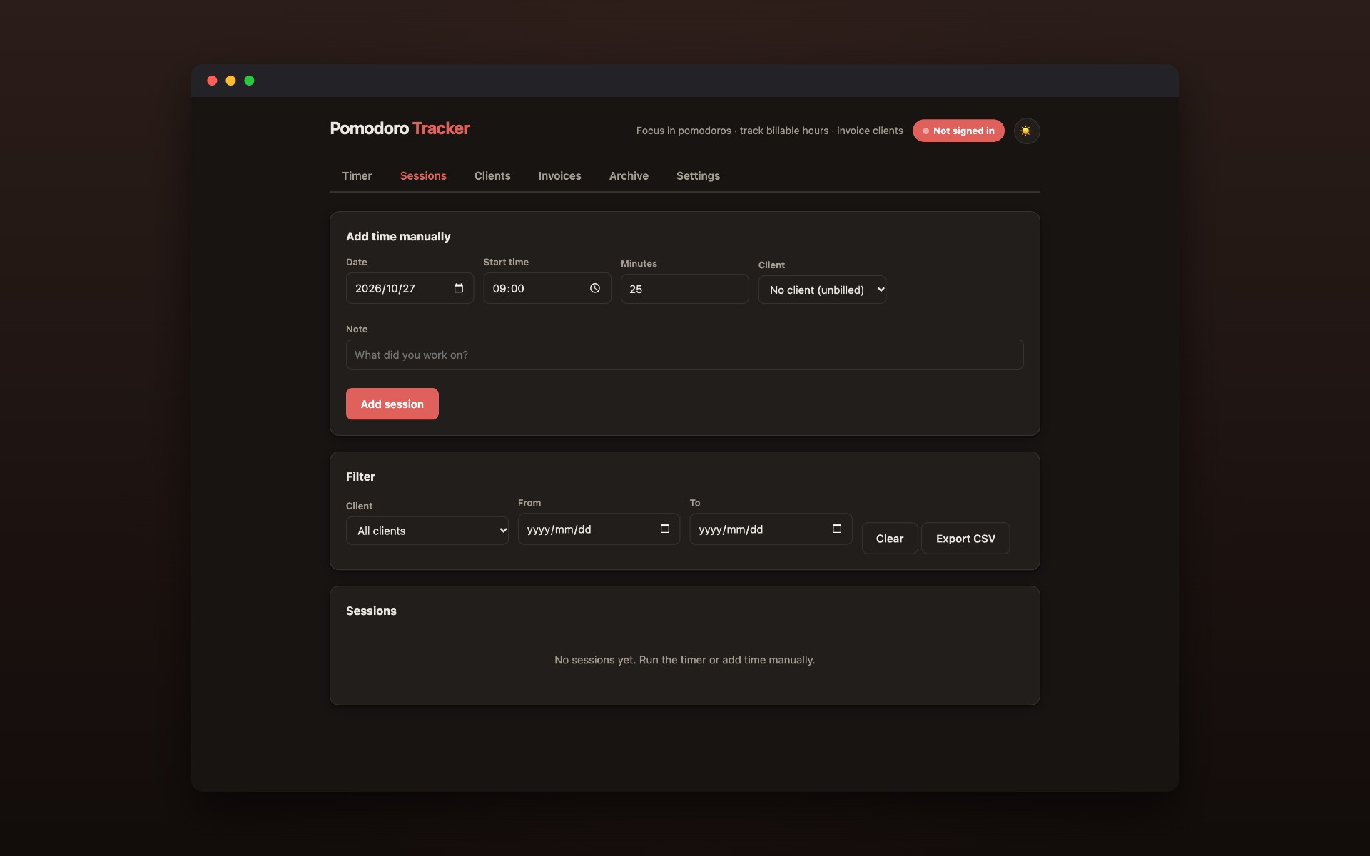The width and height of the screenshot is (1370, 856).
Task: Focus the Note field 'What did you work on?'
Action: 684,355
